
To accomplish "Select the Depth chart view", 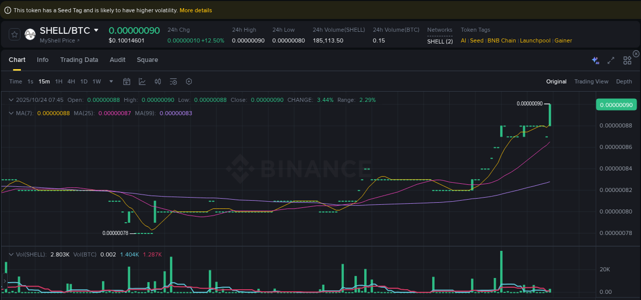I will click(624, 81).
